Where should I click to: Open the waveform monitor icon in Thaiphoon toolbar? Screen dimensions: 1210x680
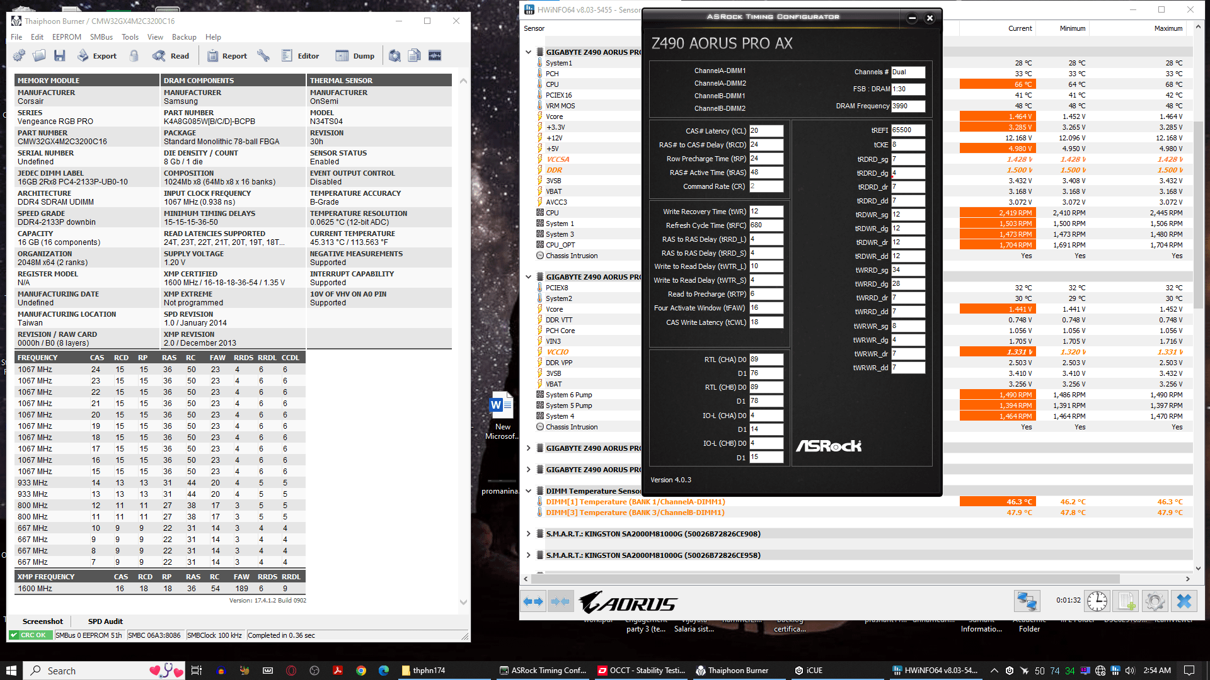(435, 55)
